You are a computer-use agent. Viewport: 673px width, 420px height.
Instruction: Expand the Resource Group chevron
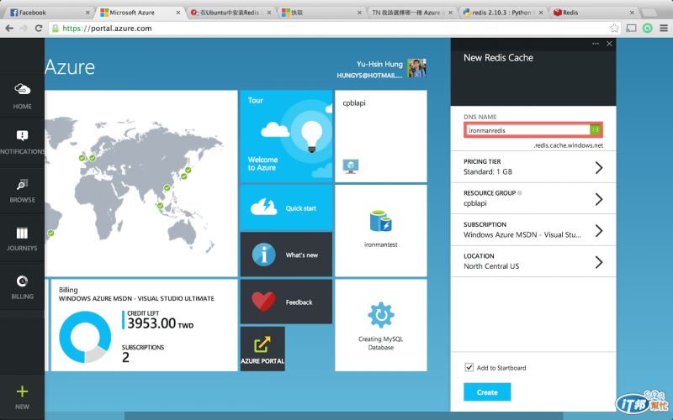tap(599, 199)
